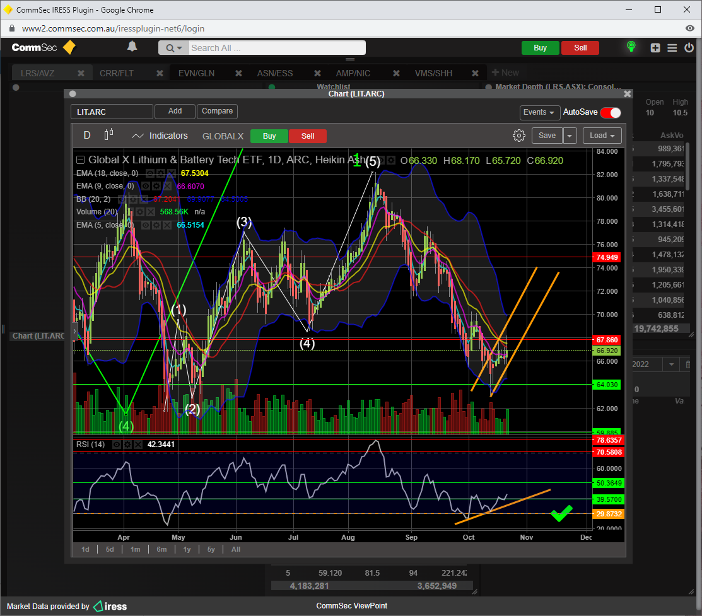
Task: Open settings for Volume (20) indicator
Action: tap(139, 212)
